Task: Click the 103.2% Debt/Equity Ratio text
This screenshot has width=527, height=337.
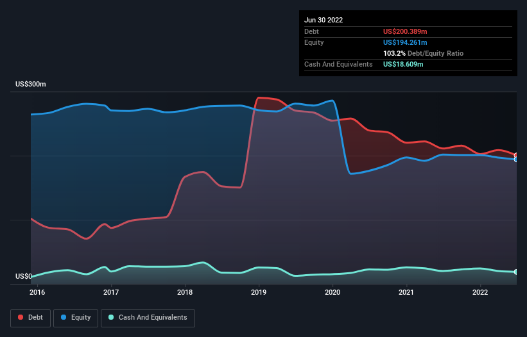Action: 423,53
